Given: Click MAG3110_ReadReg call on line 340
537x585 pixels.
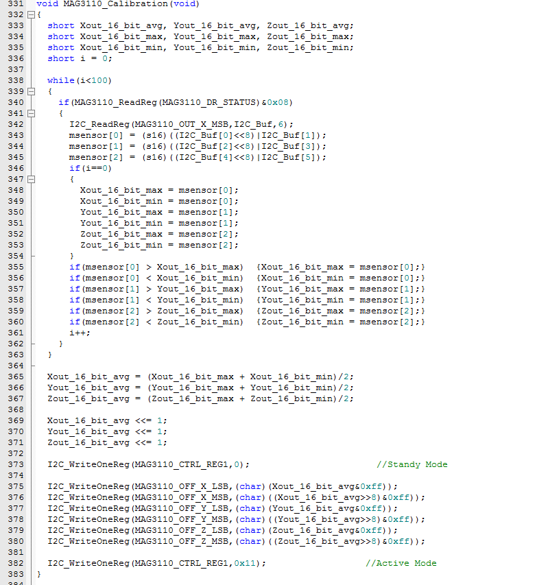Looking at the screenshot, I should 116,102.
